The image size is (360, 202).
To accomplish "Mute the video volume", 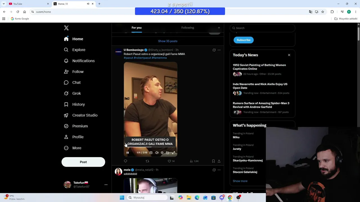I will (x=157, y=153).
